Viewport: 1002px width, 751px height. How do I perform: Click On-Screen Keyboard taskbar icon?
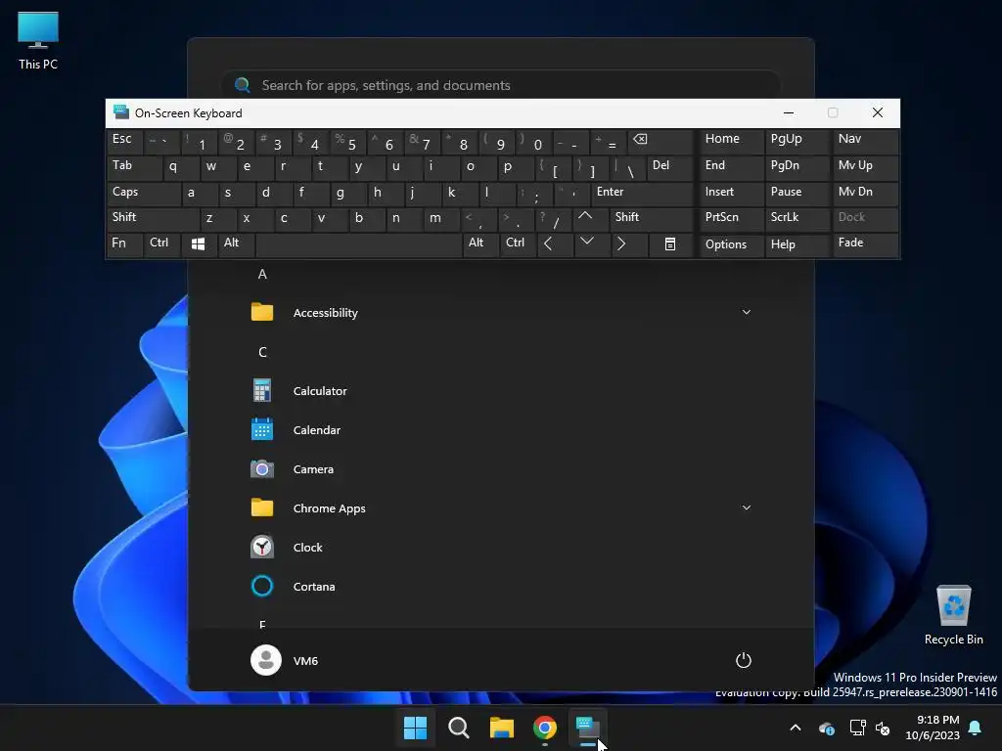588,728
